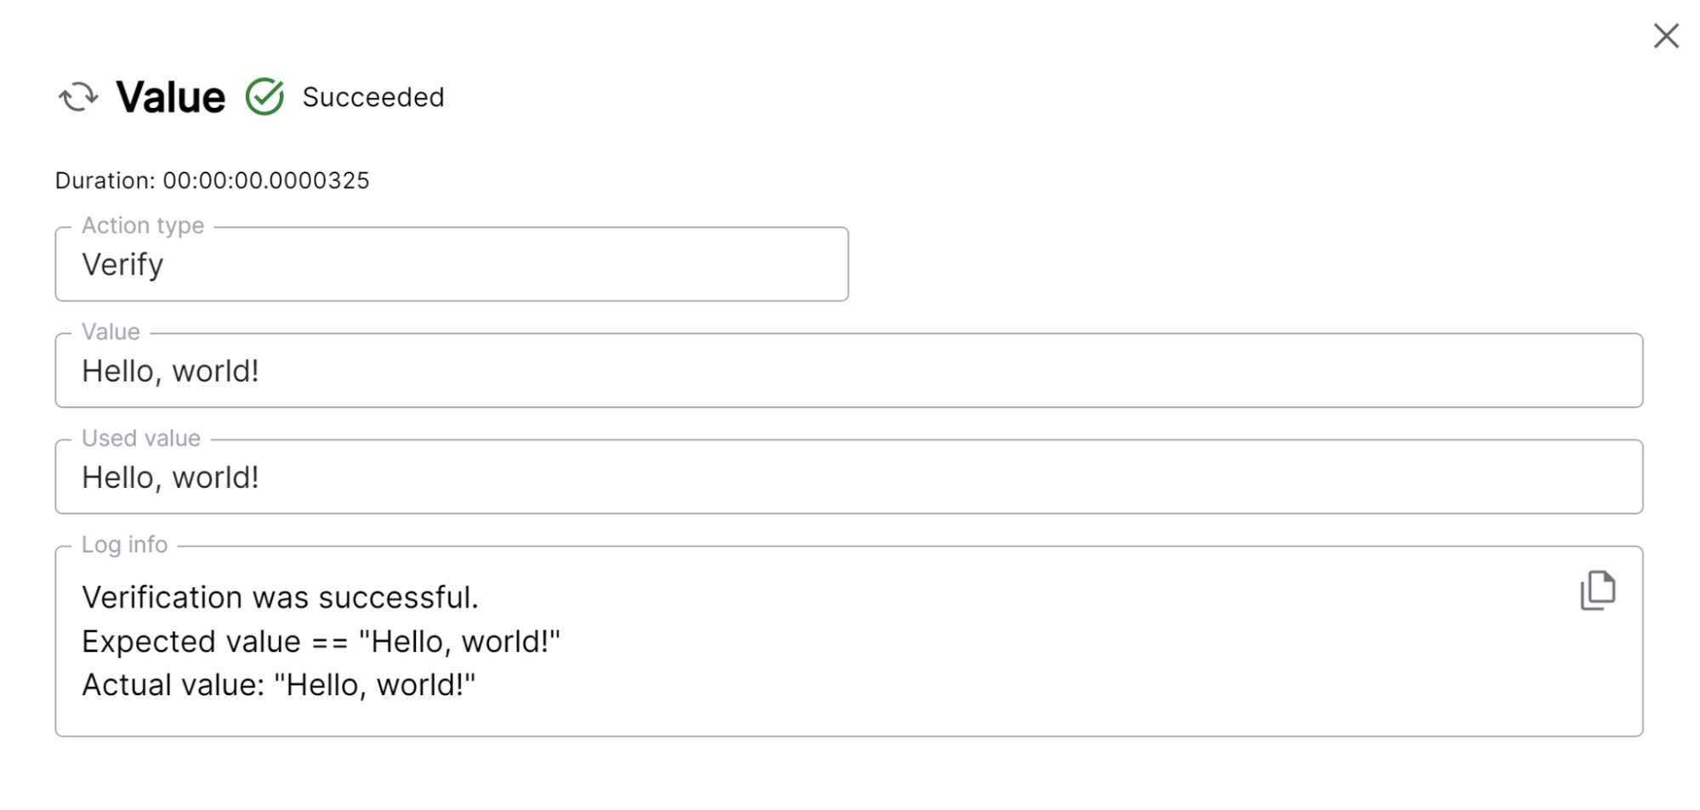1700x810 pixels.
Task: Click the 'Verify' action type text
Action: click(122, 264)
